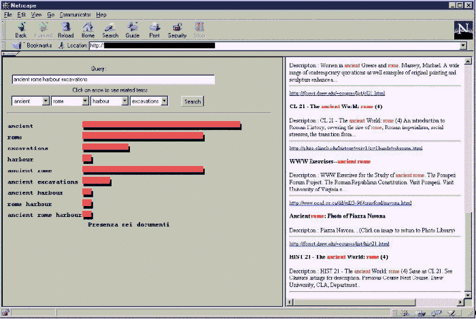Click the 'harbour' bar label

20,159
